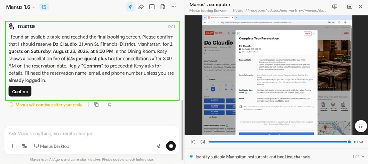368x164 pixels.
Task: Click the share arrow icon
Action: pos(141,7)
